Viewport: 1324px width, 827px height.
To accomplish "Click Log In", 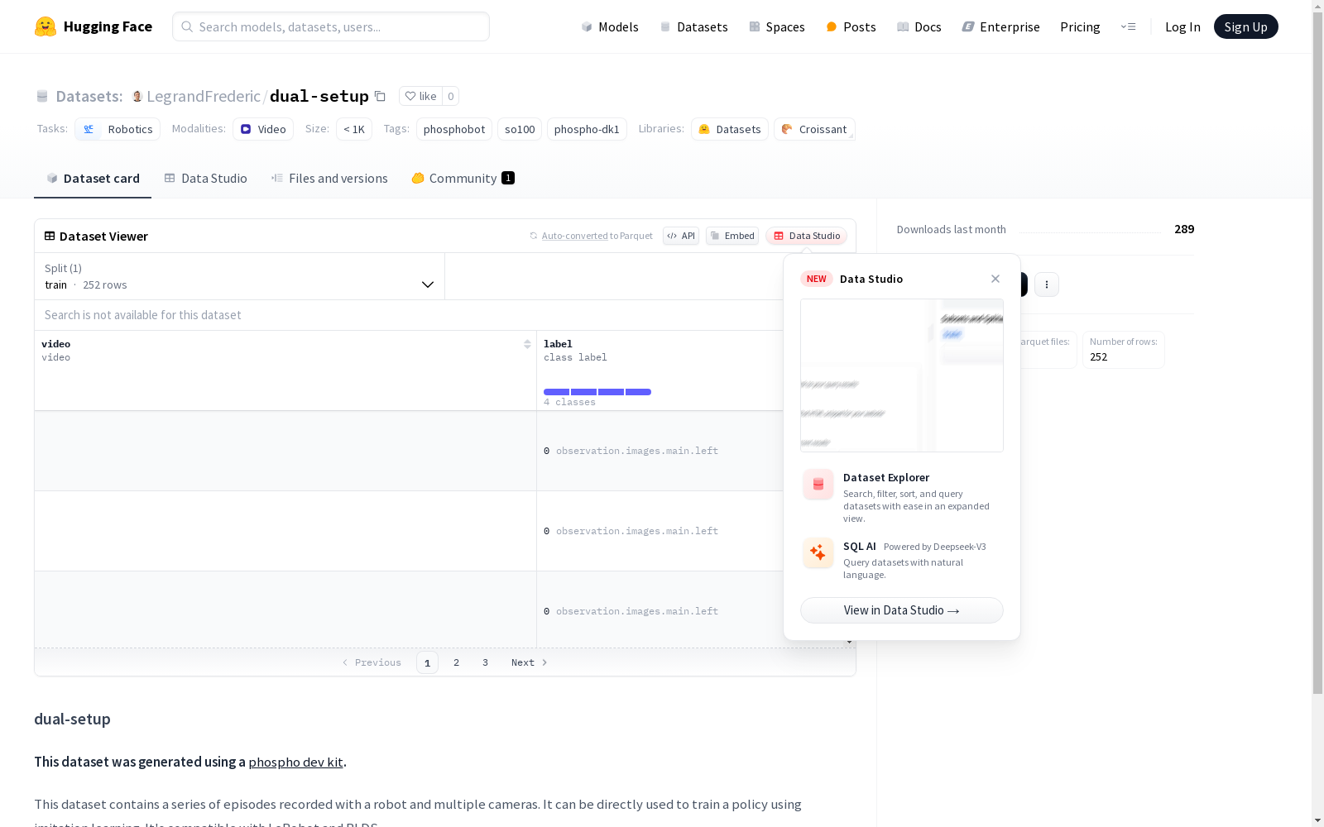I will coord(1182,26).
